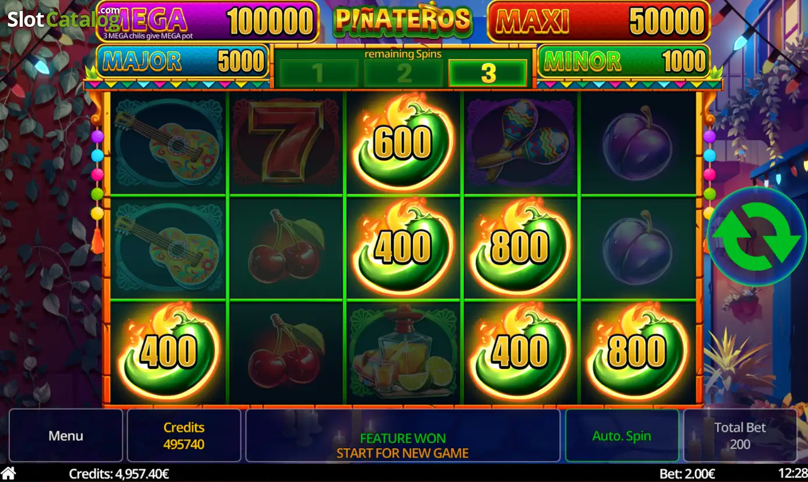The height and width of the screenshot is (482, 808).
Task: Select the 600 chili symbol
Action: click(x=402, y=141)
